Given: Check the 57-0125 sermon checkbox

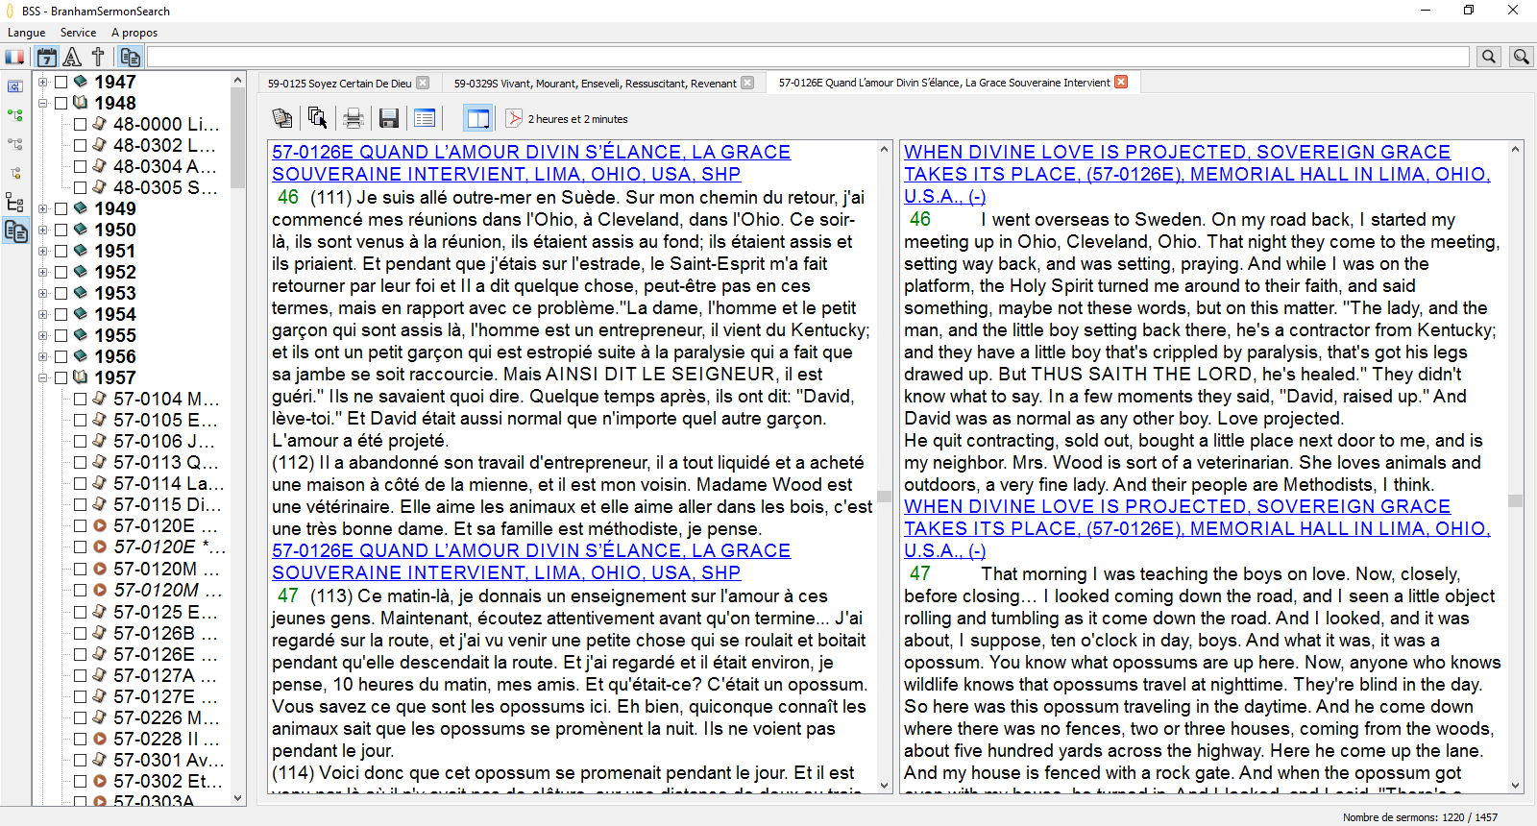Looking at the screenshot, I should click(x=81, y=612).
